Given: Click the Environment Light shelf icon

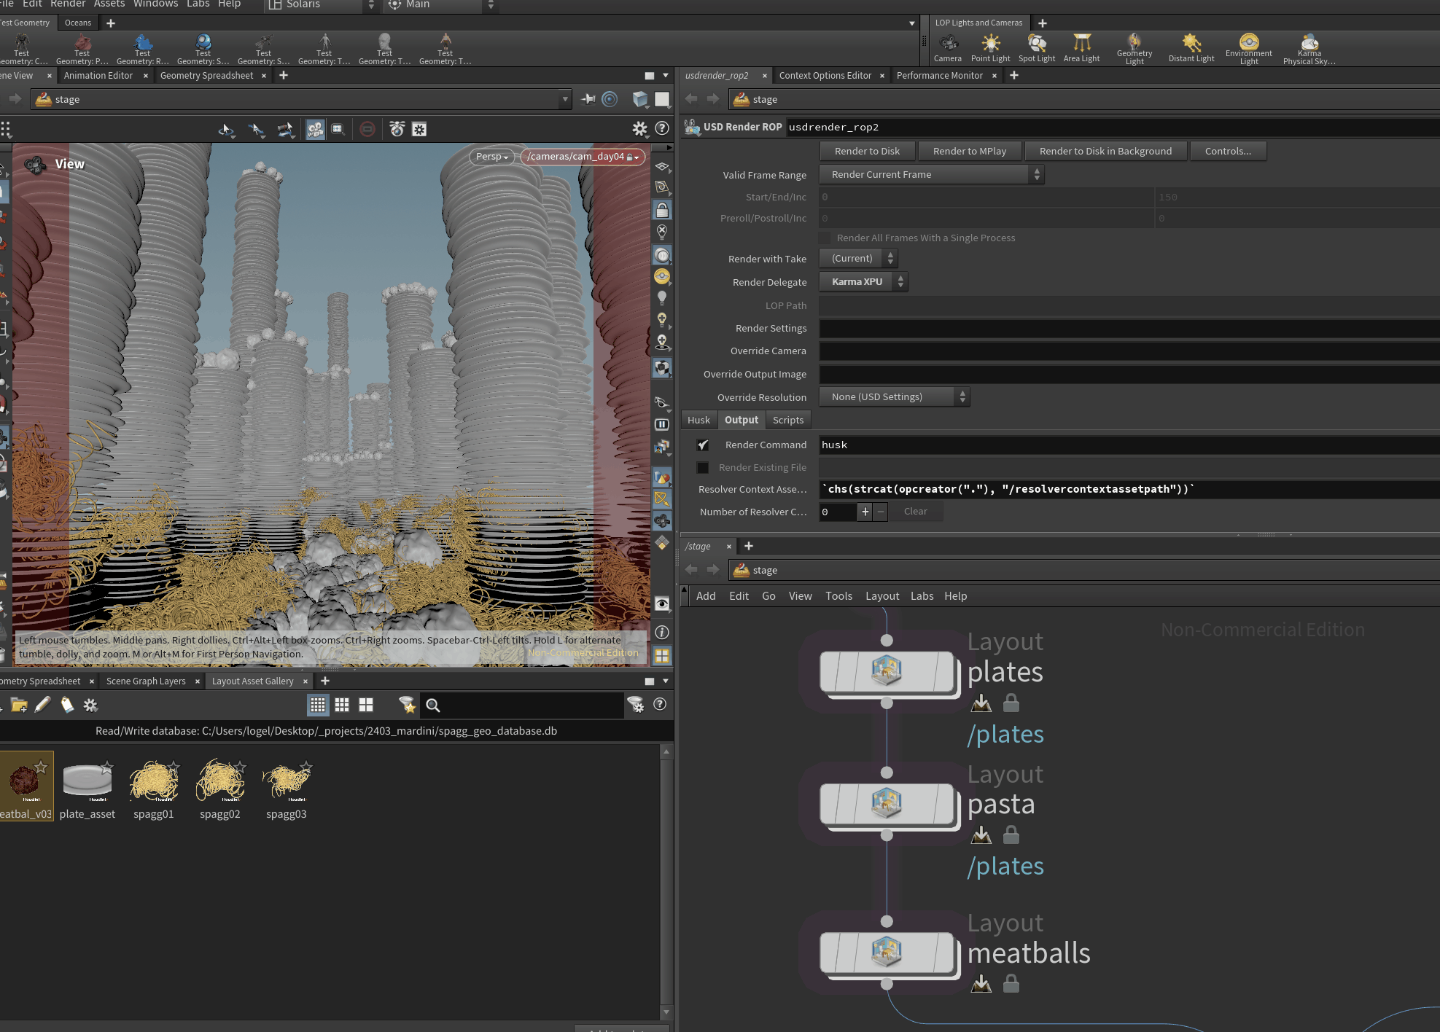Looking at the screenshot, I should tap(1248, 48).
